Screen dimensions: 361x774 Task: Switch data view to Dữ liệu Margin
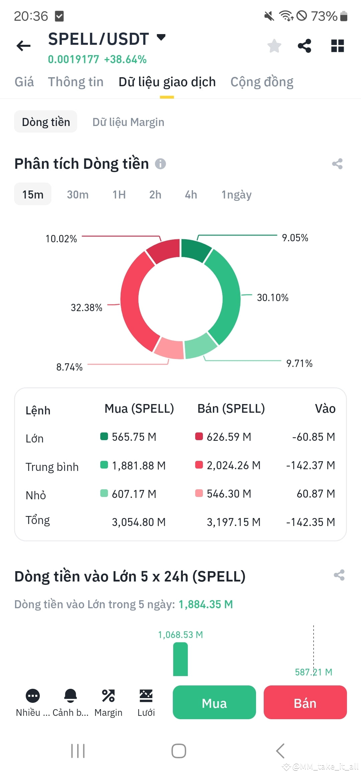tap(128, 122)
